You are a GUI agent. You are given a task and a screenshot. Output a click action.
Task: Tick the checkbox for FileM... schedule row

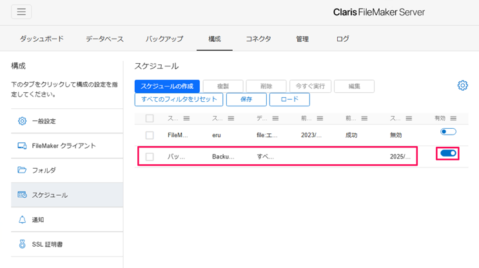[x=150, y=135]
